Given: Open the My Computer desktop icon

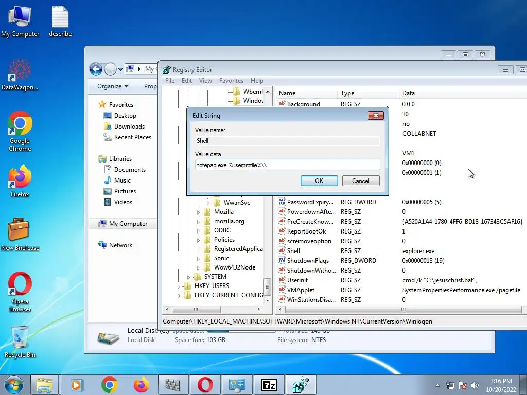Looking at the screenshot, I should (x=20, y=21).
